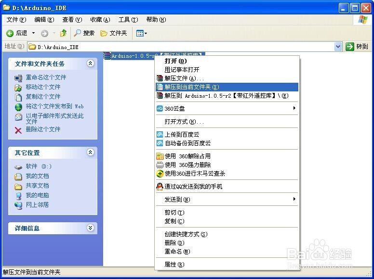Open Back button history dropdown arrow

click(33, 33)
